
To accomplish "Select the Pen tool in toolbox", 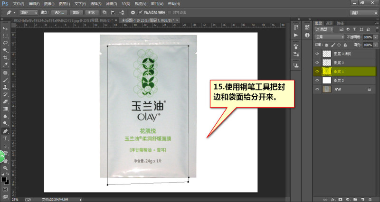I will click(x=5, y=131).
